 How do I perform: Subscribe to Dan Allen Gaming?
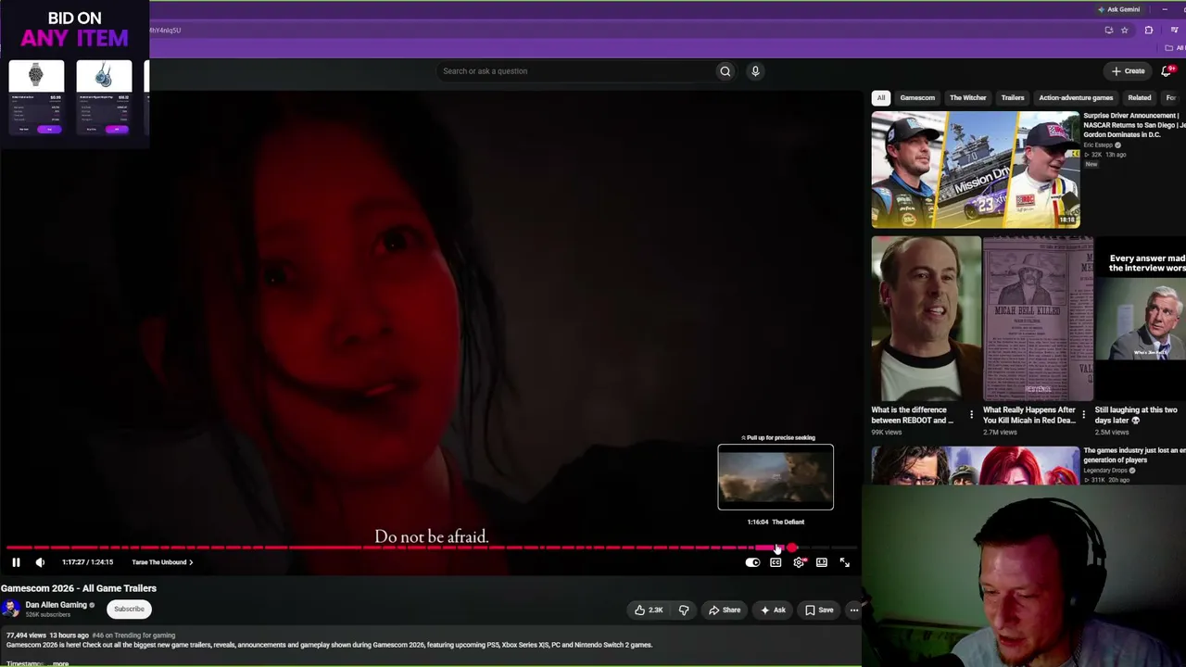[129, 609]
